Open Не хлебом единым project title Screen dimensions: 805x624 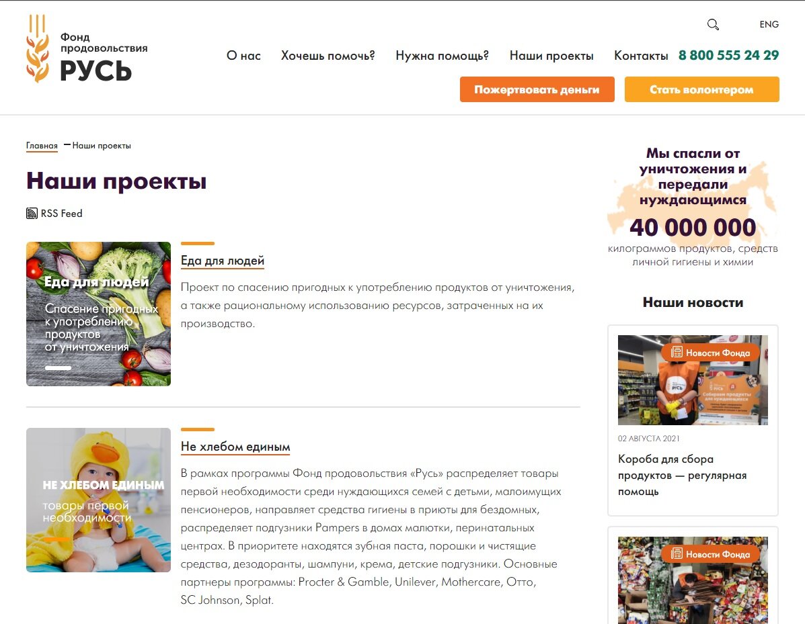[x=235, y=447]
